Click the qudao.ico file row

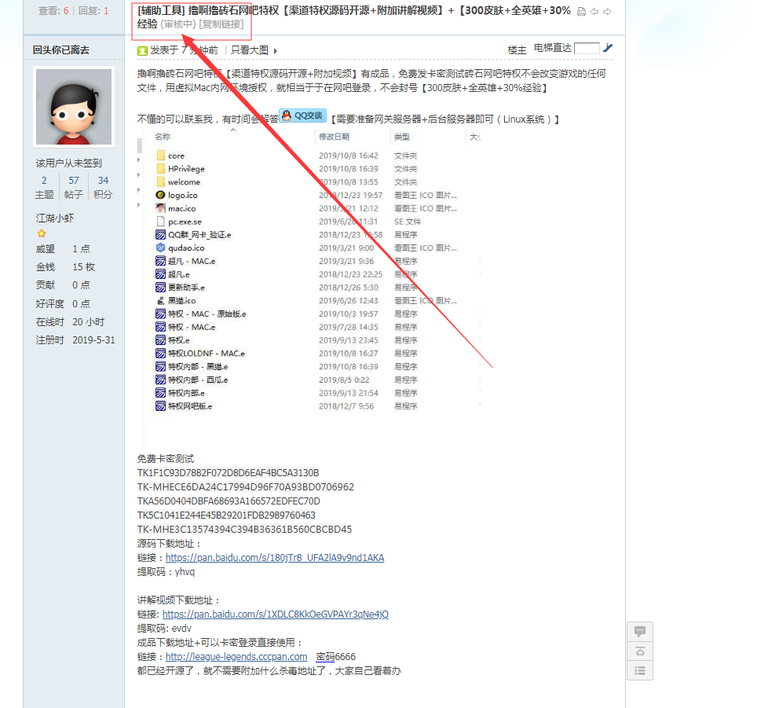[x=306, y=248]
